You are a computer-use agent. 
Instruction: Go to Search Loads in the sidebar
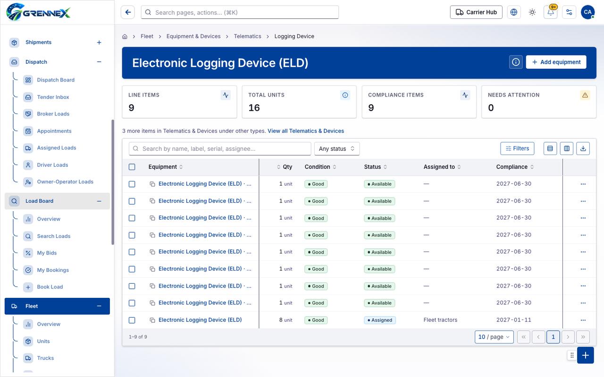point(53,236)
